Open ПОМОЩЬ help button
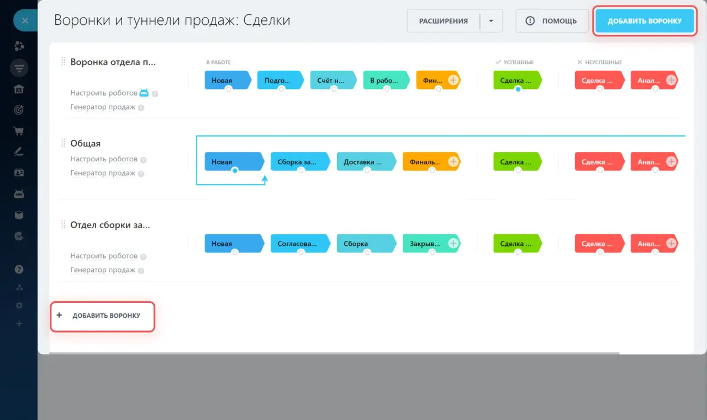 click(551, 21)
